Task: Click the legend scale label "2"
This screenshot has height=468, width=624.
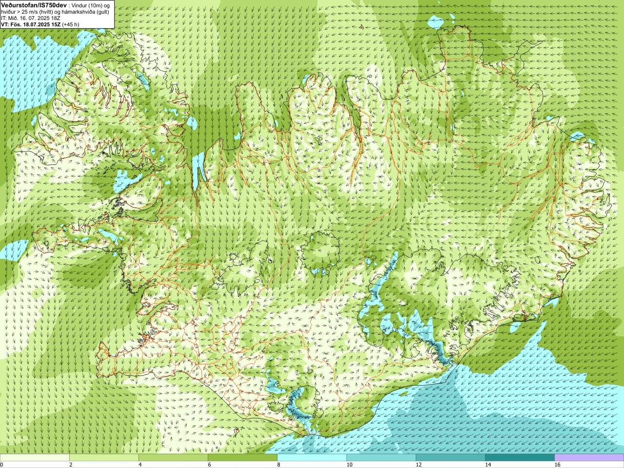Action: point(71,465)
